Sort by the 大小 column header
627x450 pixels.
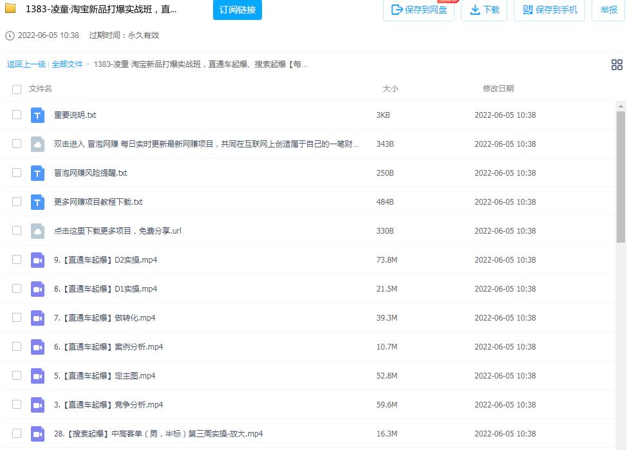coord(390,89)
